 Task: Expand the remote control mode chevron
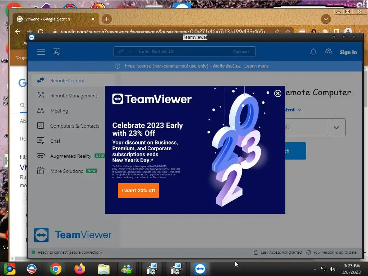[x=300, y=110]
